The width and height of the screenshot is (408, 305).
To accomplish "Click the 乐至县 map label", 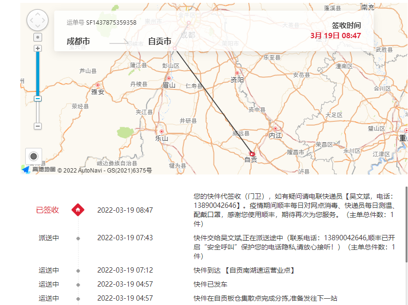I will 272,58.
